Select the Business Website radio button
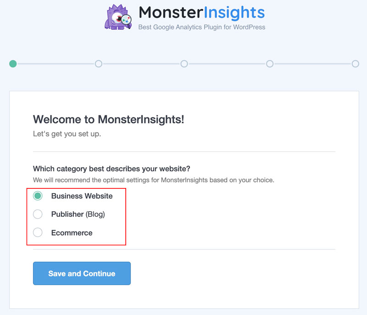 (x=38, y=196)
